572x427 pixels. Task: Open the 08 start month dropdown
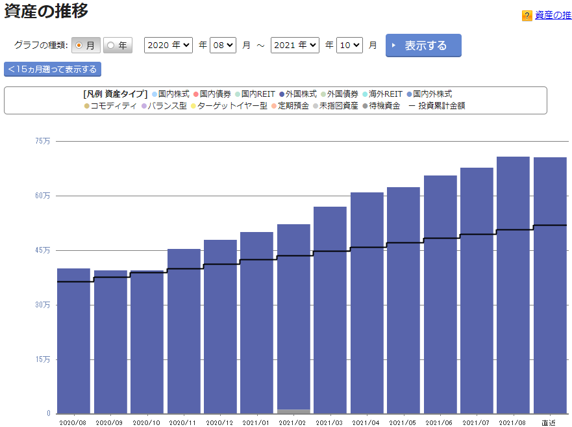(223, 45)
